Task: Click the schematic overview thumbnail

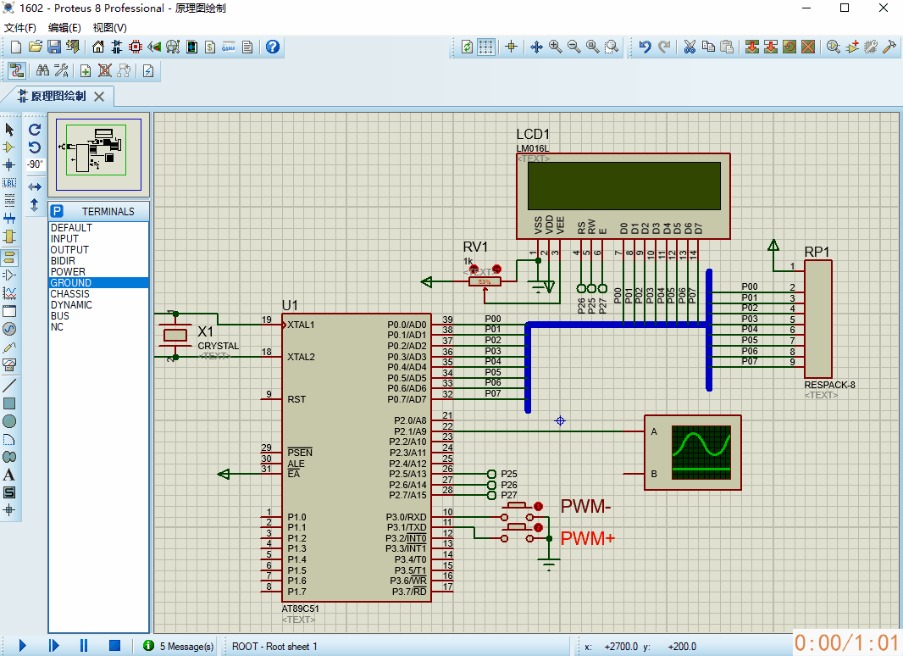Action: 98,154
